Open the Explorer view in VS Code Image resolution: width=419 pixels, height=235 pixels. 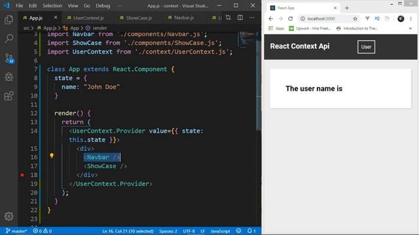click(x=9, y=20)
